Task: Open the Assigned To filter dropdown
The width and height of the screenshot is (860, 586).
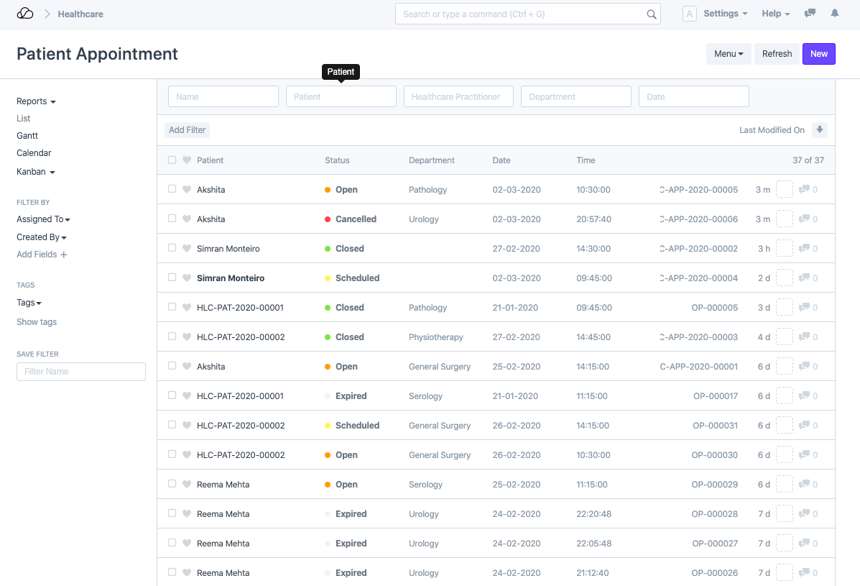Action: click(x=43, y=219)
